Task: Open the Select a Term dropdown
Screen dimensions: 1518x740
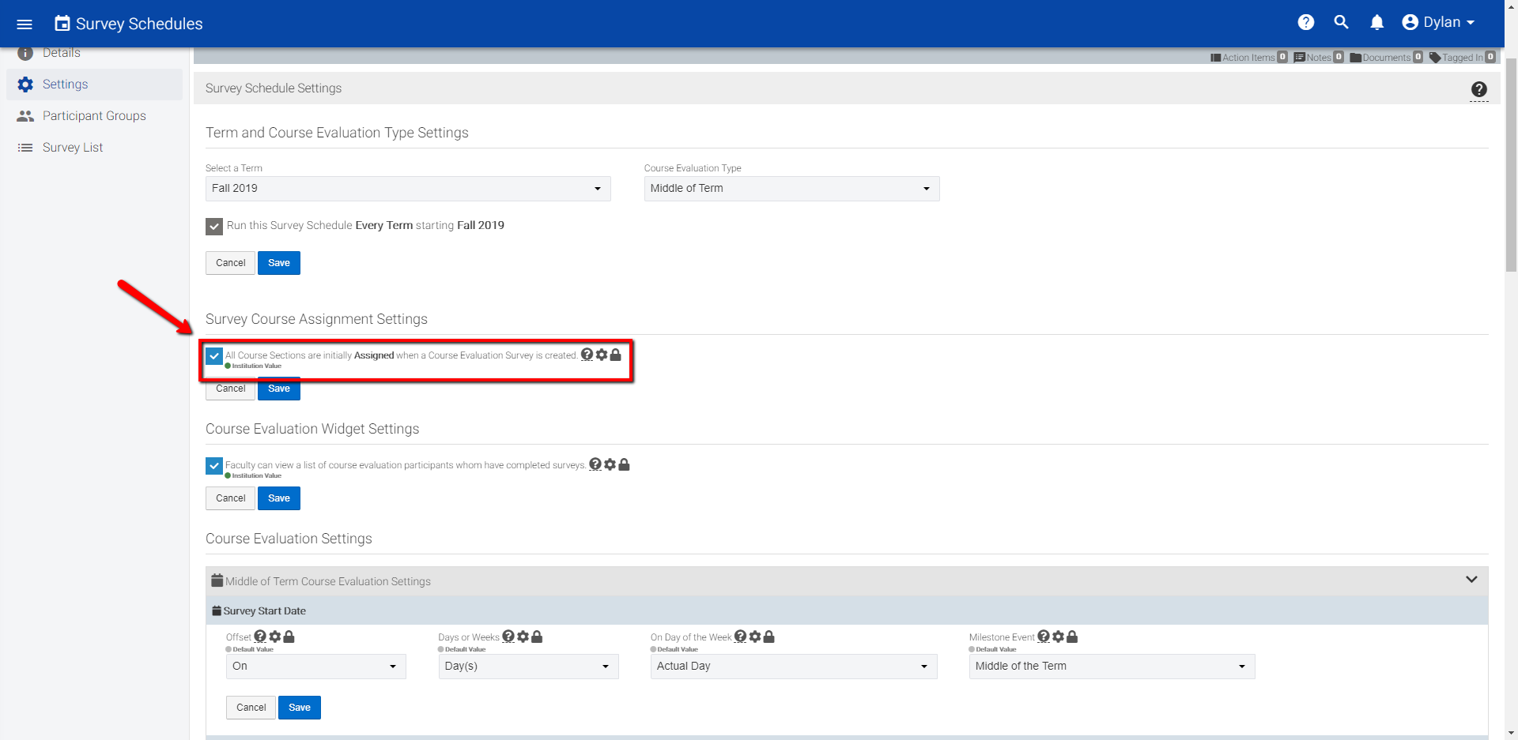Action: [408, 189]
